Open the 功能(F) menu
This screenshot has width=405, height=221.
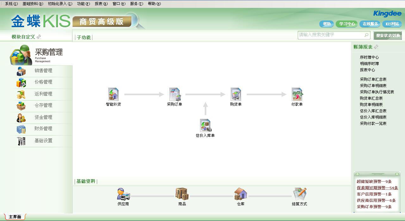pyautogui.click(x=84, y=4)
